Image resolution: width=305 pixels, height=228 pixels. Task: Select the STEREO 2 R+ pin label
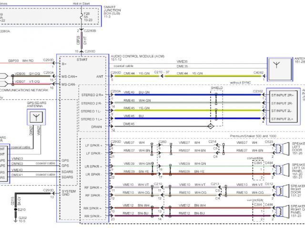click(x=91, y=95)
